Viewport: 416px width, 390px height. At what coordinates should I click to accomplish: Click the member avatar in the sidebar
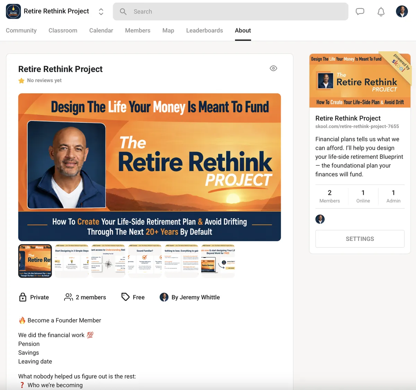tap(320, 219)
